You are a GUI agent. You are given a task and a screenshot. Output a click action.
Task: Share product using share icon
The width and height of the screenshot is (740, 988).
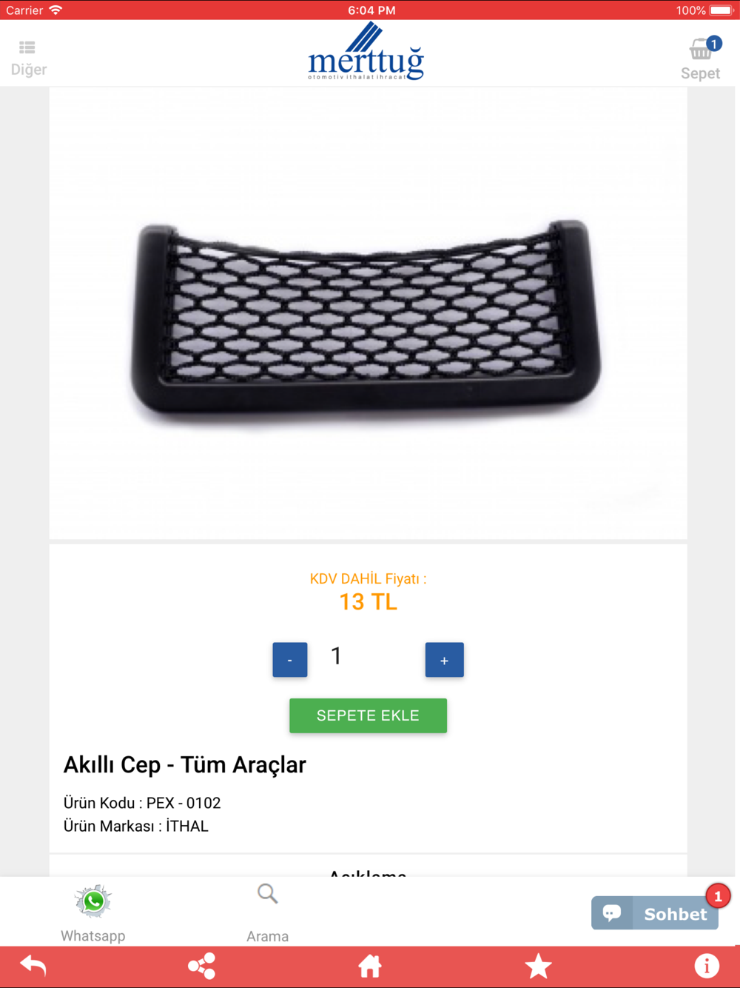[x=201, y=966]
